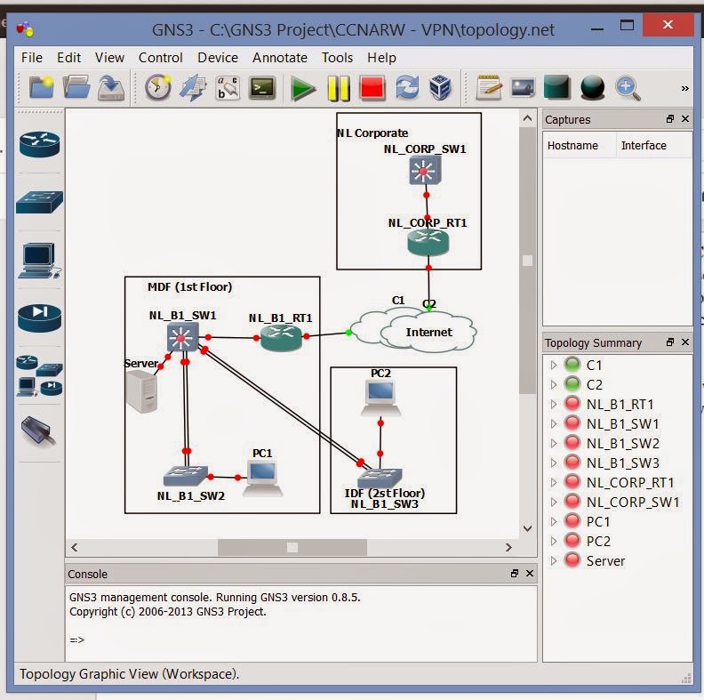Image resolution: width=704 pixels, height=700 pixels.
Task: Expand NL_B1_SW1 tree node
Action: click(554, 423)
